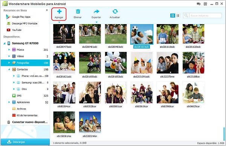Click the MobileGo app logo
226x146 pixels.
point(5,4)
